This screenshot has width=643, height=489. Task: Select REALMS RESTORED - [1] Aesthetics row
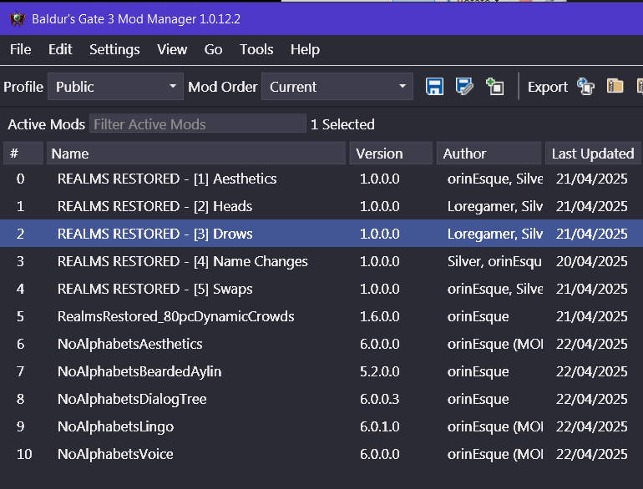tap(321, 179)
